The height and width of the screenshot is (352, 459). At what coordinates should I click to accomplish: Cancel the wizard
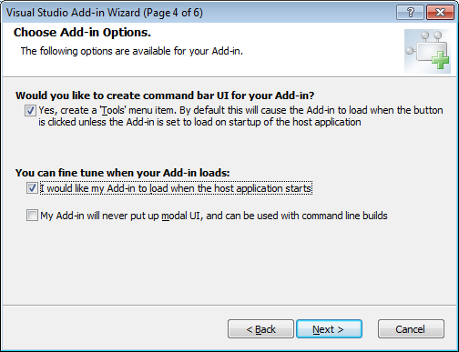[x=411, y=329]
